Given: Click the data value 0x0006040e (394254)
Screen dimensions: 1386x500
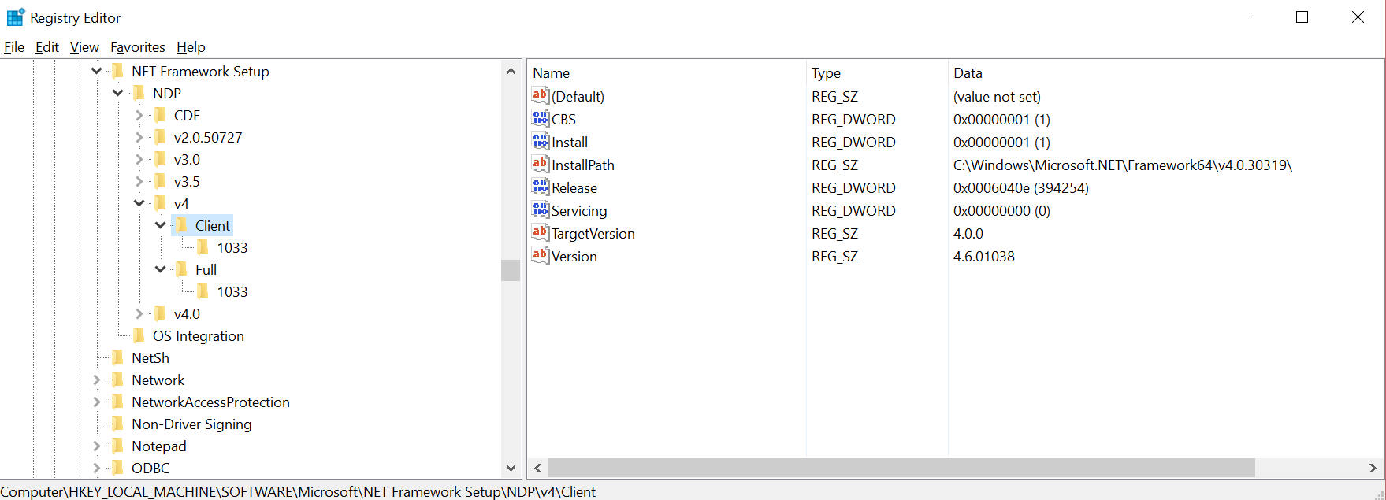Looking at the screenshot, I should click(x=1021, y=187).
